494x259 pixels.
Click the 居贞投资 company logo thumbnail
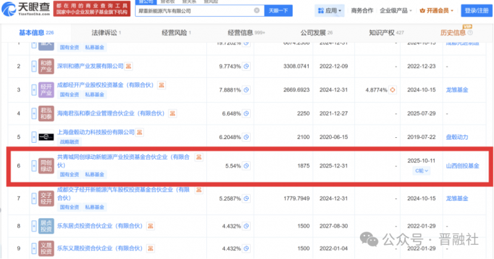[46, 226]
